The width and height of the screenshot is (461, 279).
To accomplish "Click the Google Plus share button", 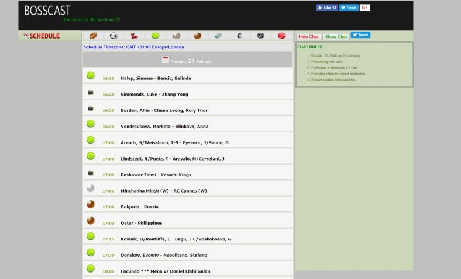I will [x=365, y=8].
